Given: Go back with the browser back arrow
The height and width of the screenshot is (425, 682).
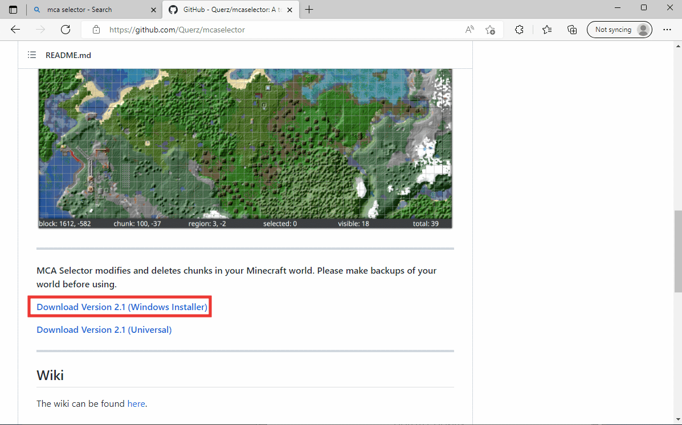Looking at the screenshot, I should [x=15, y=30].
